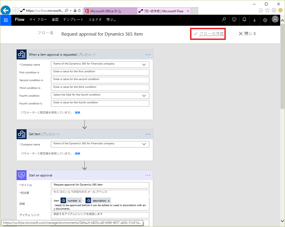This screenshot has width=285, height=227.
Task: Click the 'Get item' card title
Action: click(35, 134)
